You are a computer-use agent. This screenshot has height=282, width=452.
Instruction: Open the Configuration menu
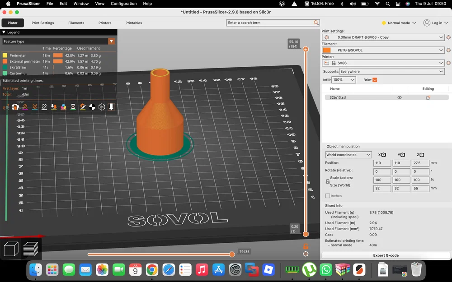[124, 4]
